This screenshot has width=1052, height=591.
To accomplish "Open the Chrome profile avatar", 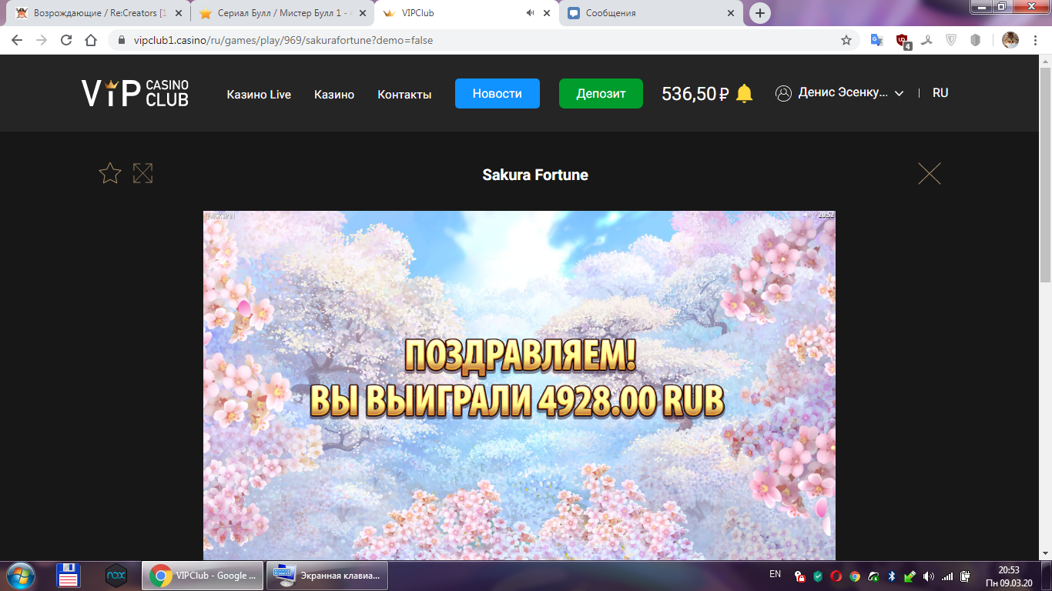I will (1010, 40).
